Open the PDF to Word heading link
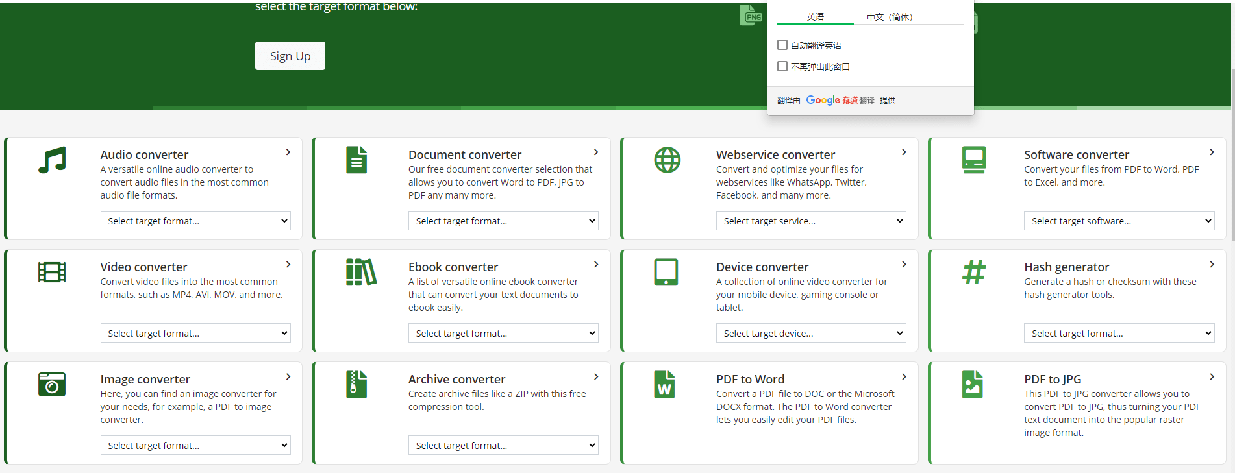 750,379
